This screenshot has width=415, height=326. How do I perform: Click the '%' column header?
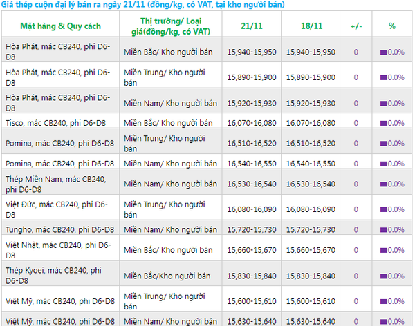pos(392,26)
